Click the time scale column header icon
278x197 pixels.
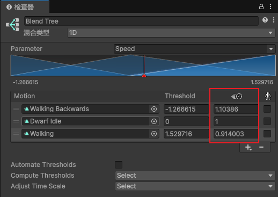(x=237, y=96)
